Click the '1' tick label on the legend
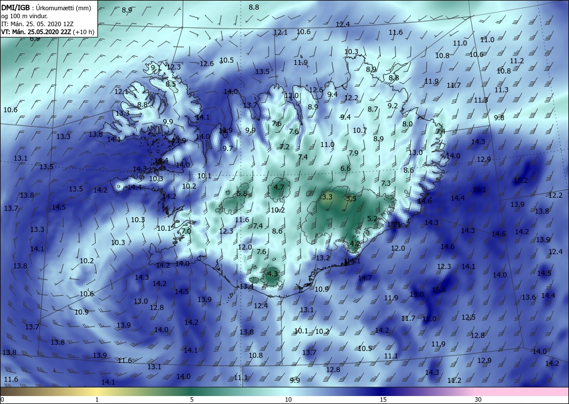569x404 pixels. (x=97, y=399)
